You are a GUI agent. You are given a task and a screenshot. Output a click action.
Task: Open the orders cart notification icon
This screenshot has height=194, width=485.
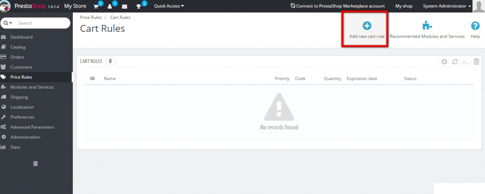point(96,6)
